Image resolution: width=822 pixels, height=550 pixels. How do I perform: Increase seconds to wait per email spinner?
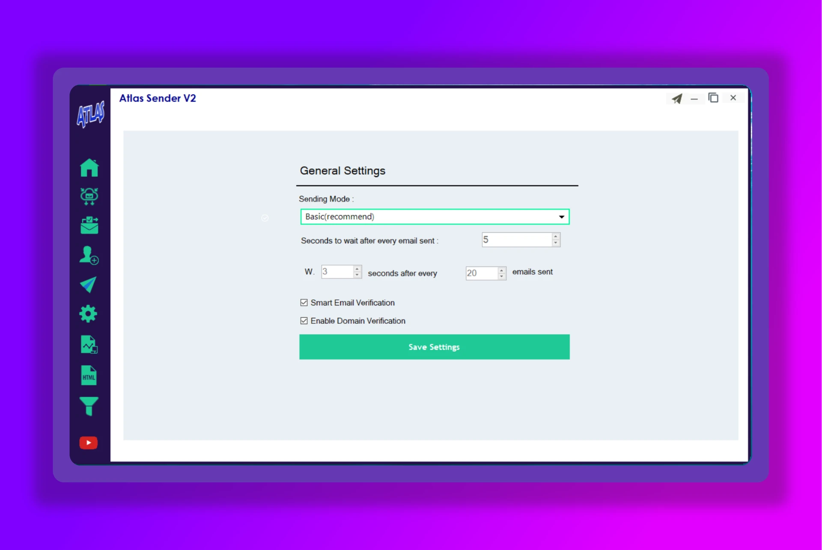tap(555, 237)
